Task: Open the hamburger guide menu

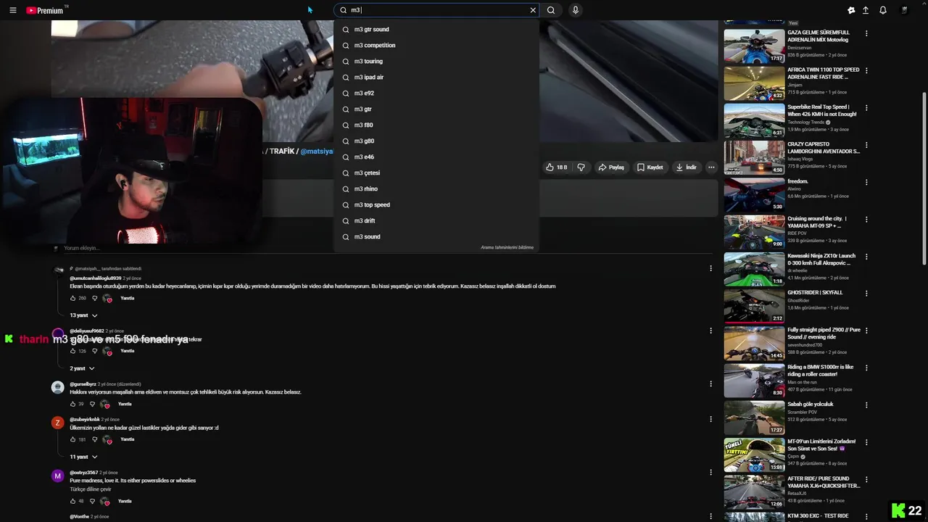Action: pyautogui.click(x=12, y=10)
